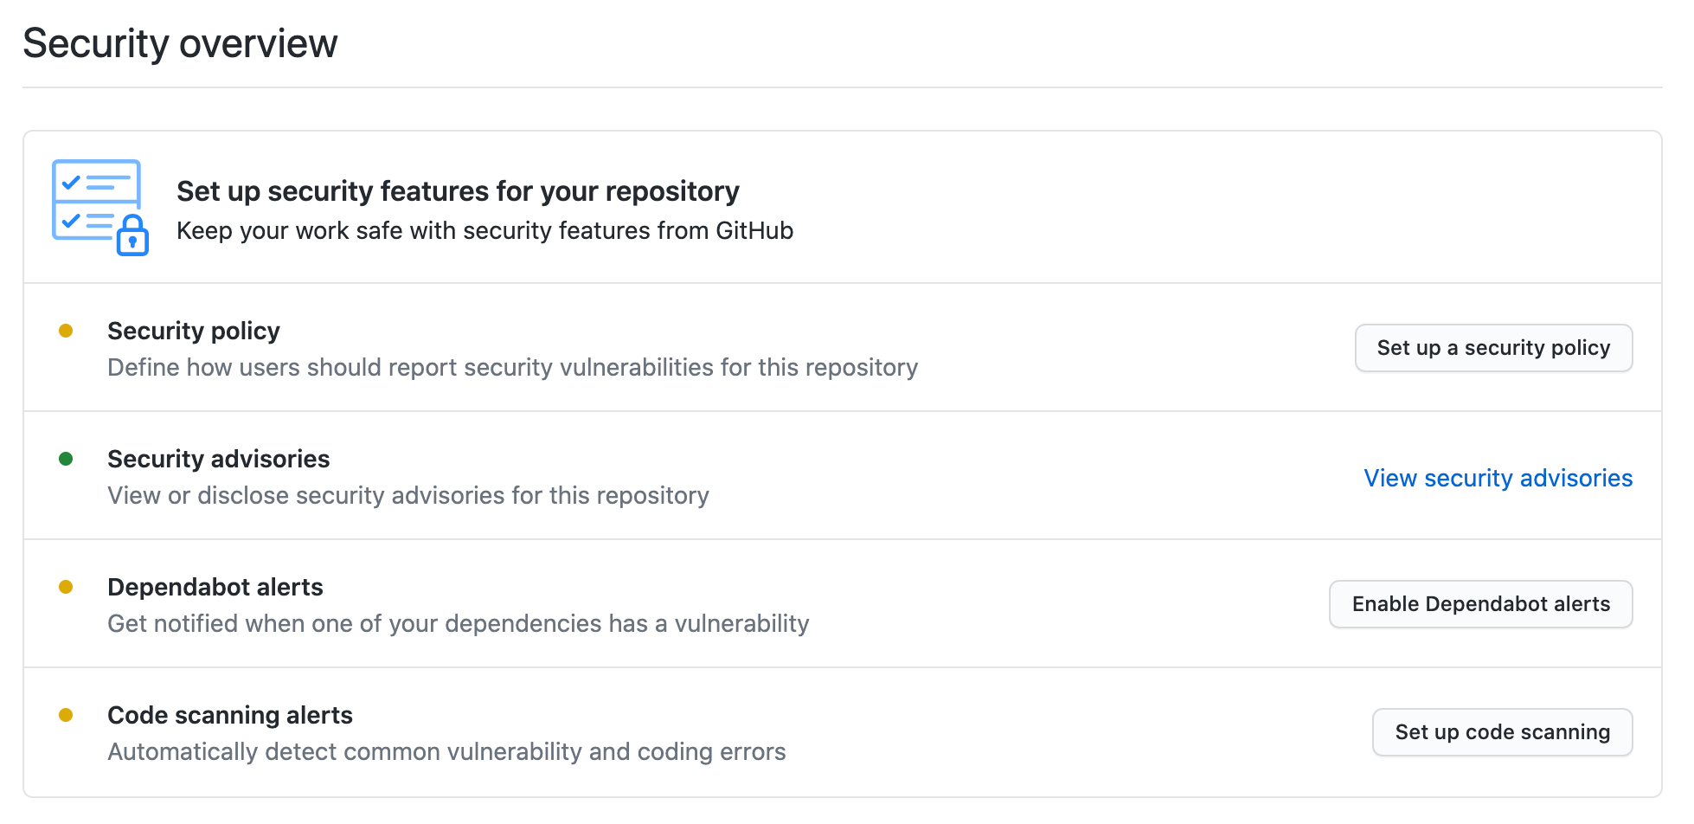Click the Security policy description text
The height and width of the screenshot is (824, 1694).
point(512,368)
